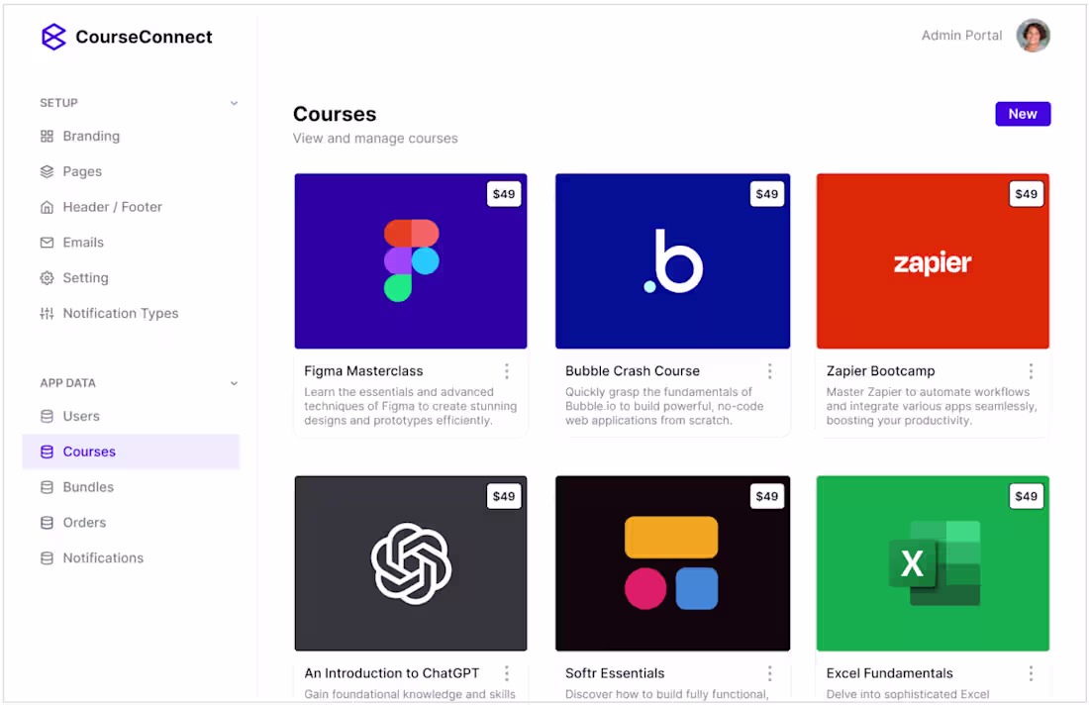
Task: Click the ChatGPT course thumbnail
Action: (411, 563)
